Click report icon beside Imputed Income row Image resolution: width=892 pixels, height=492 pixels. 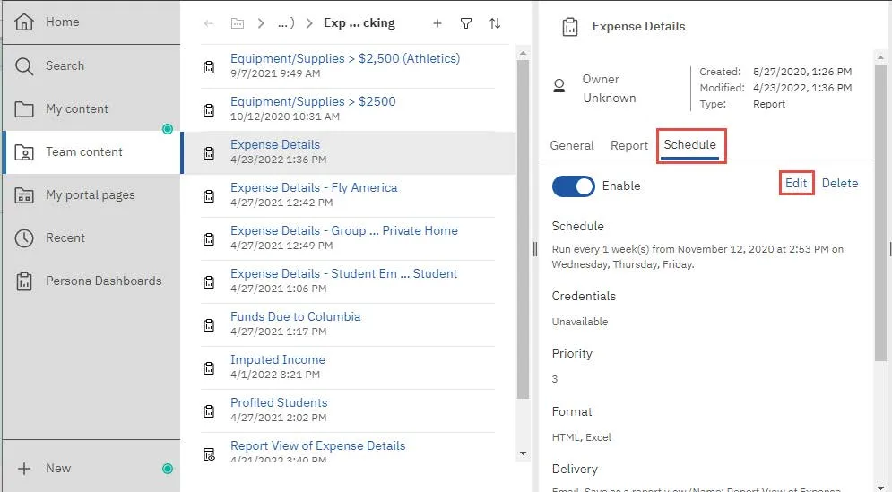click(x=209, y=368)
